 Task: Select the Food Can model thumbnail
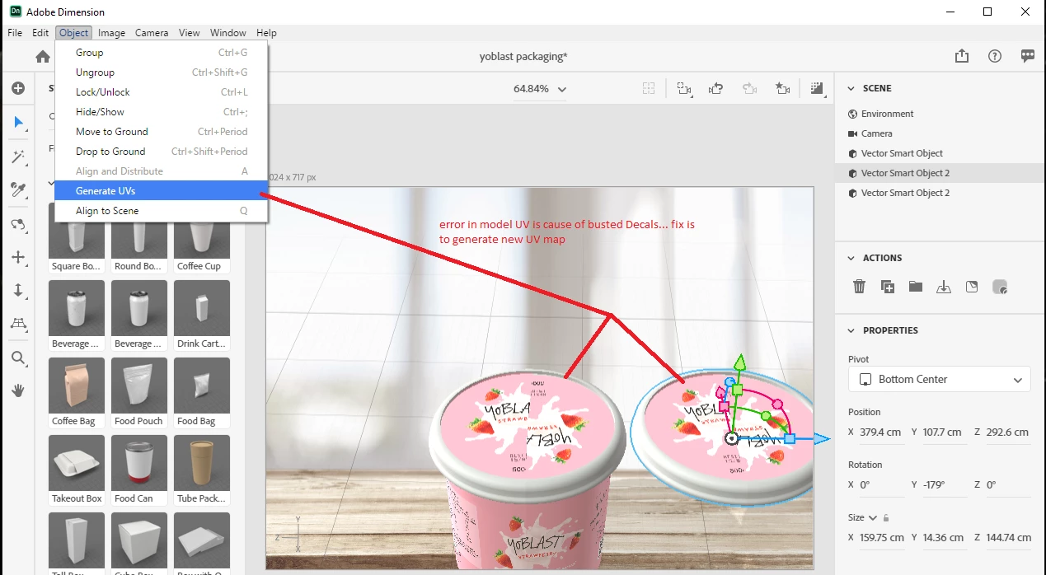tap(139, 469)
